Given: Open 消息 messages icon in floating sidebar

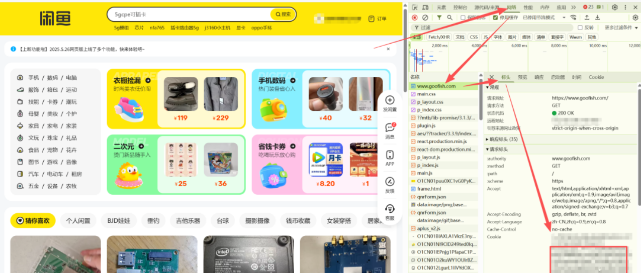Looking at the screenshot, I should pos(390,127).
